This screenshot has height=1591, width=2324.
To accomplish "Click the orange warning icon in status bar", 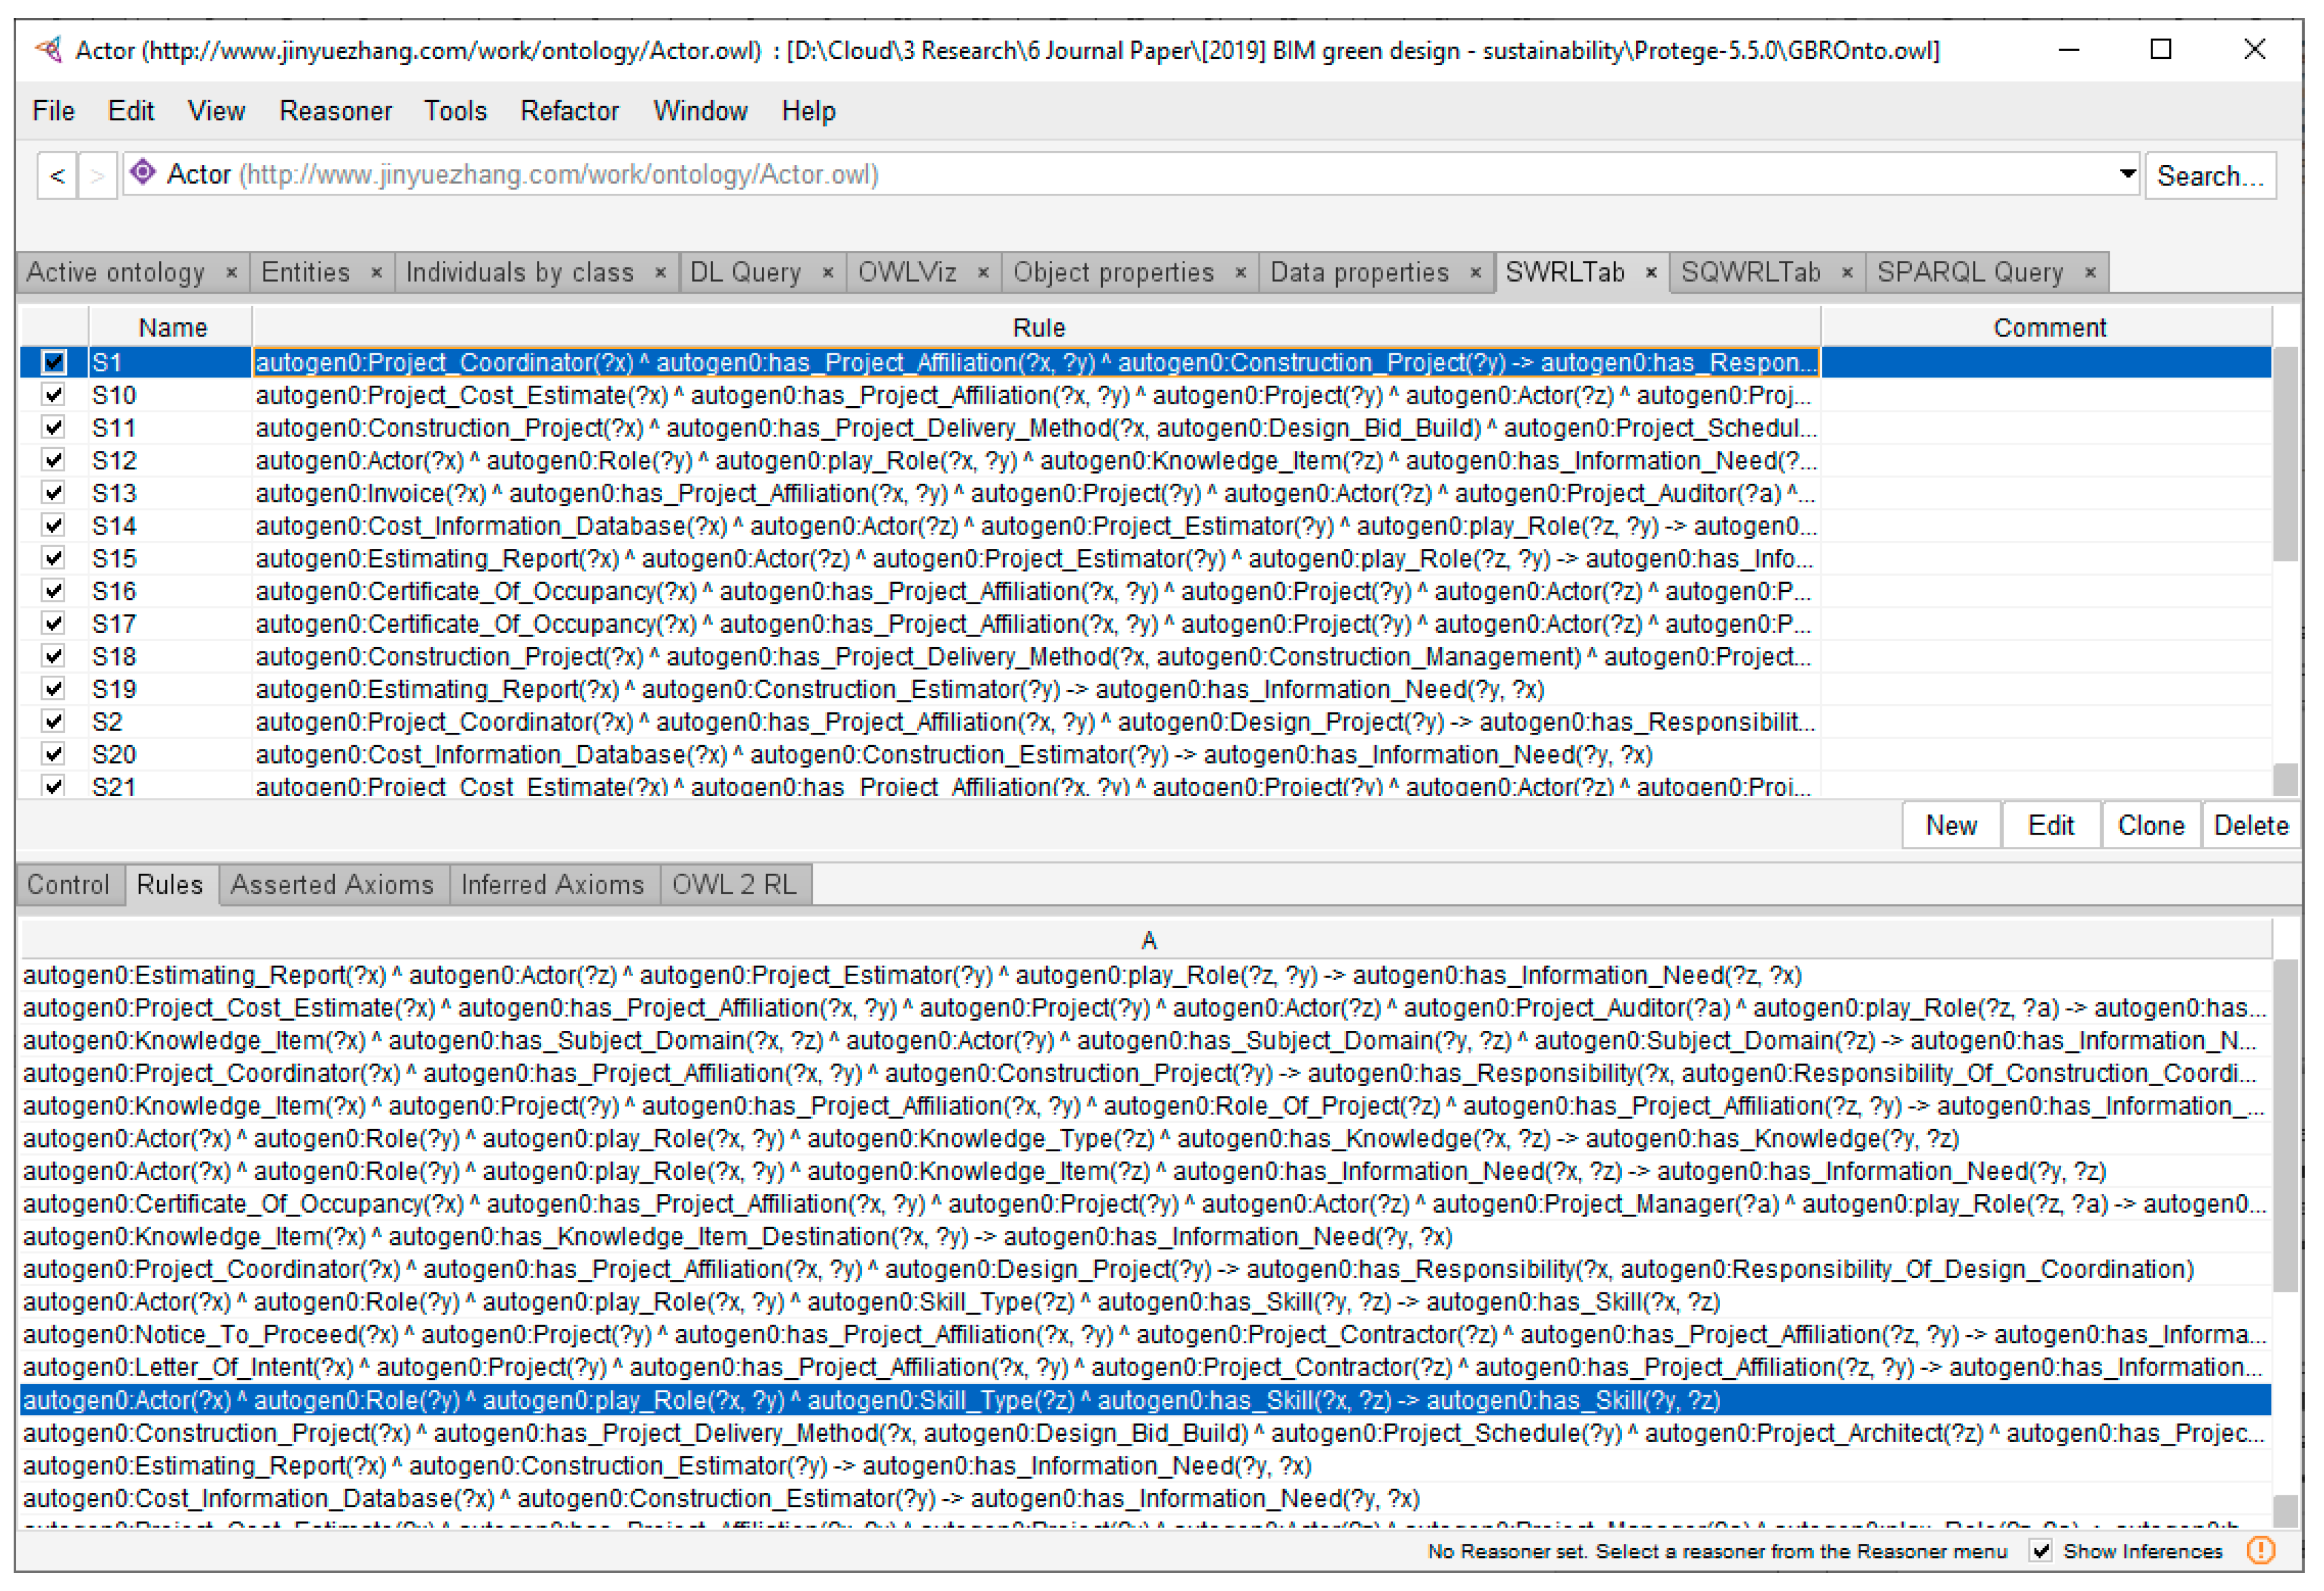I will [x=2261, y=1550].
